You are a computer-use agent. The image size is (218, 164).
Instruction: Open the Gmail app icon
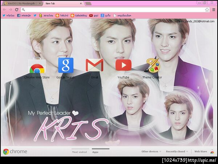pos(94,65)
